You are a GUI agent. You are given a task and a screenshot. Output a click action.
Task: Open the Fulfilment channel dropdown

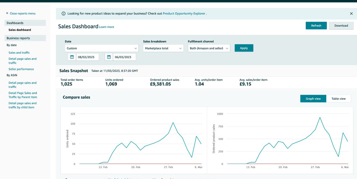pos(209,48)
